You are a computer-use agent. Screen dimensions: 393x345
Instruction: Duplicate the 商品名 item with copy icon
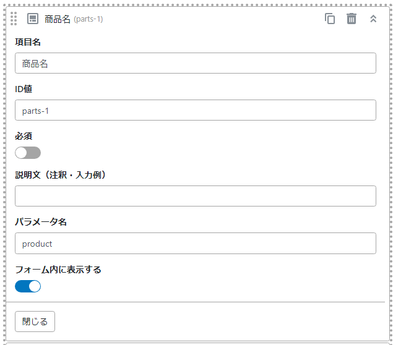[330, 19]
